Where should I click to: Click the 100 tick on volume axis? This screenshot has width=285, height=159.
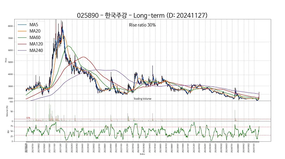tap(11, 102)
